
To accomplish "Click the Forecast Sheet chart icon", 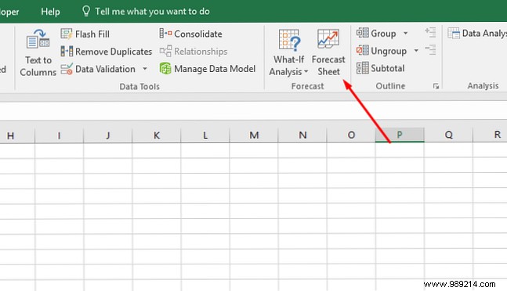I will pos(328,39).
